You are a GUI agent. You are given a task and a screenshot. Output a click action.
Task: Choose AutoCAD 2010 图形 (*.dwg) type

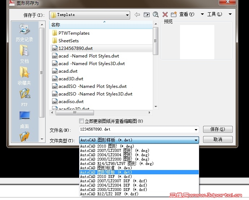click(139, 146)
